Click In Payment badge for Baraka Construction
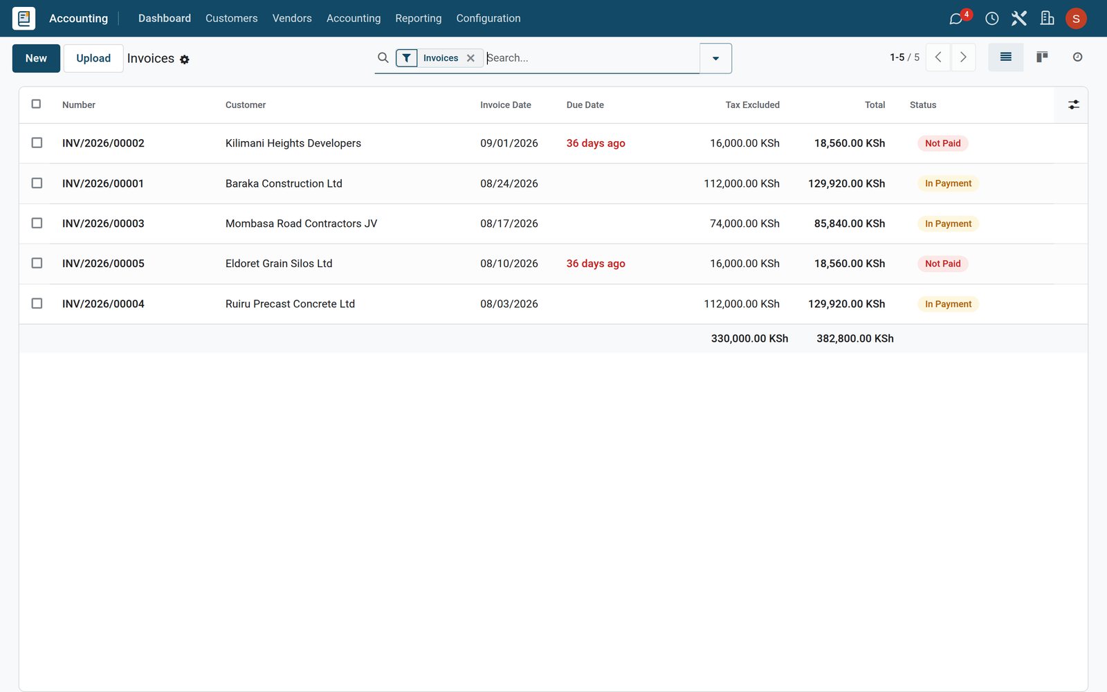 point(948,183)
